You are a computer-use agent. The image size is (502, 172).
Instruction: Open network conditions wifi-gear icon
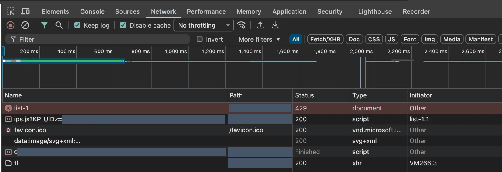coord(241,25)
